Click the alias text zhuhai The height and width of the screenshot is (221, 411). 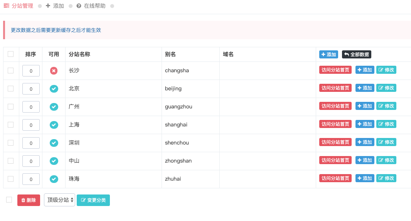pyautogui.click(x=173, y=179)
